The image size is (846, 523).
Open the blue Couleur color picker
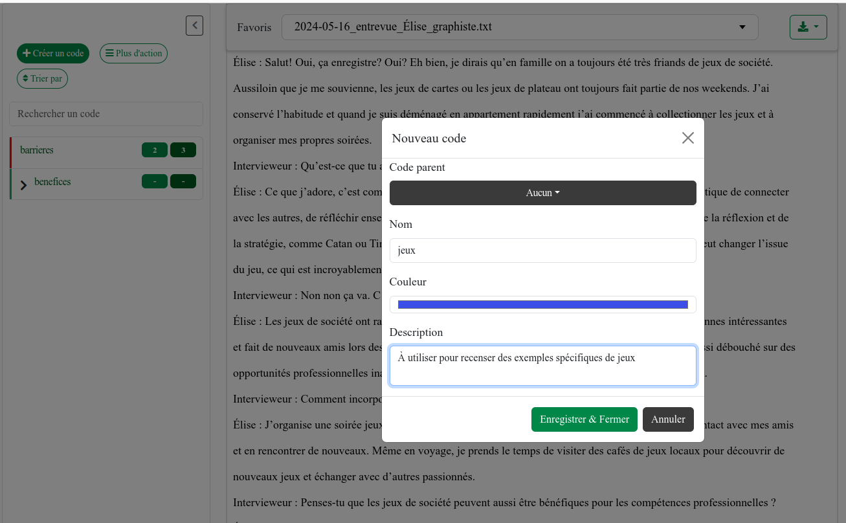click(x=543, y=305)
